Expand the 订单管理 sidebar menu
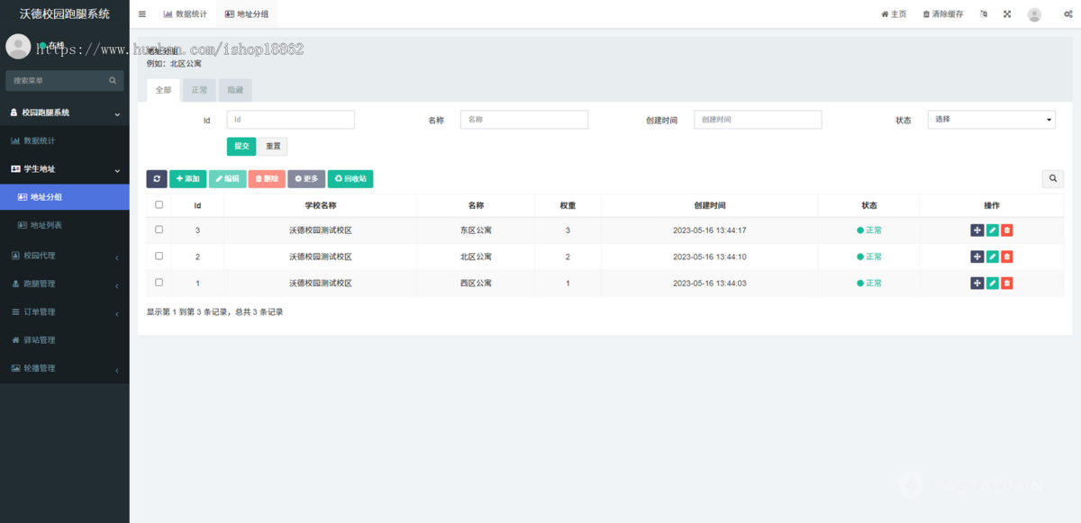This screenshot has width=1081, height=523. pos(64,312)
